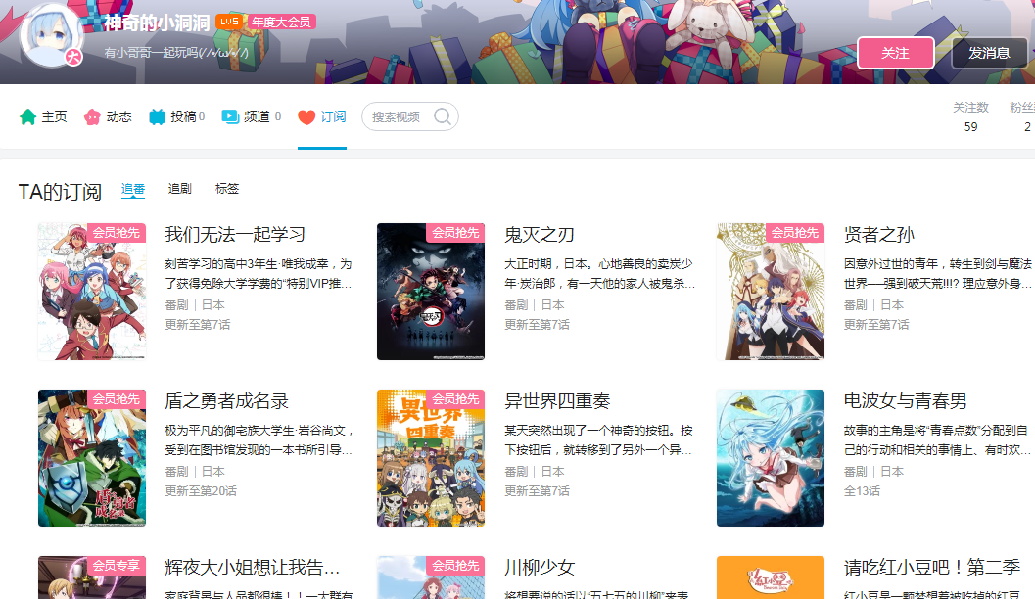This screenshot has height=599, width=1035.
Task: Click the green home icon for 主页
Action: tap(27, 116)
